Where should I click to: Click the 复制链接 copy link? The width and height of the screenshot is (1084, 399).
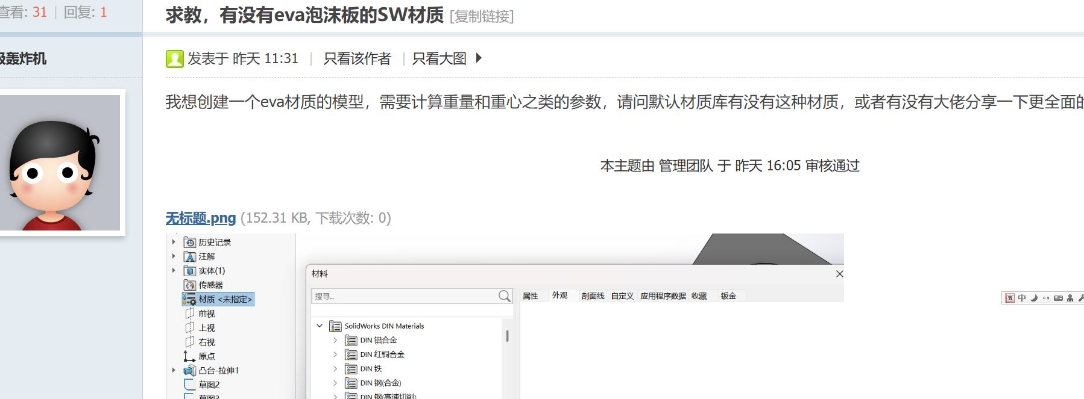pyautogui.click(x=482, y=16)
